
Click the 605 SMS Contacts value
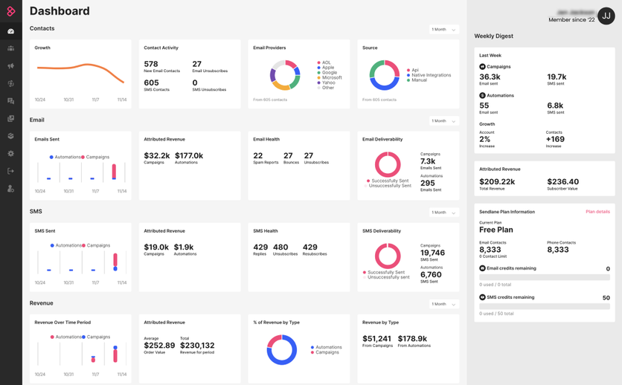coord(151,82)
